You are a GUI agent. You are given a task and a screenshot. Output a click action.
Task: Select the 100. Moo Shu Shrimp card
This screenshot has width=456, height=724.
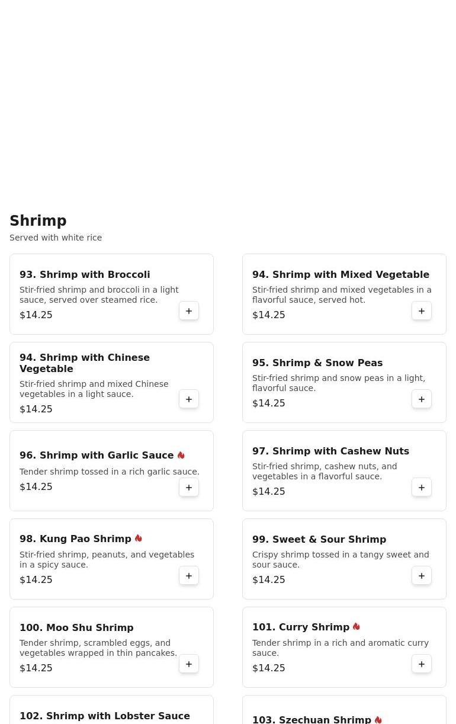tap(111, 647)
